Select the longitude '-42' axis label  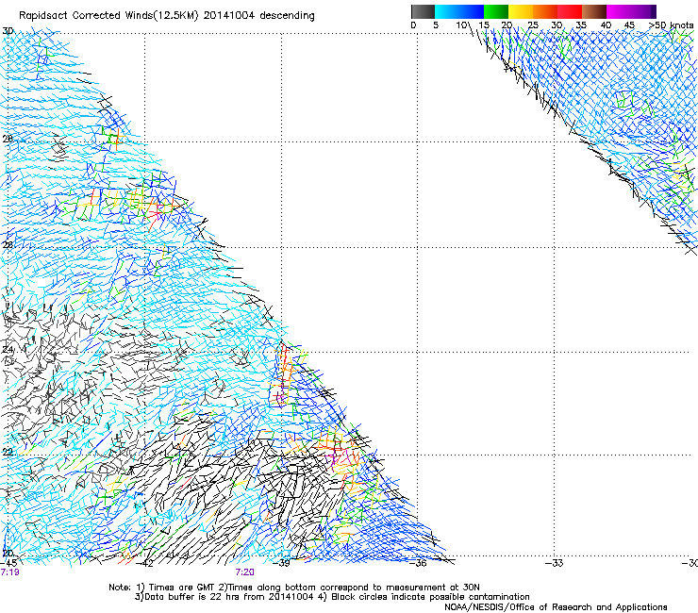click(144, 563)
